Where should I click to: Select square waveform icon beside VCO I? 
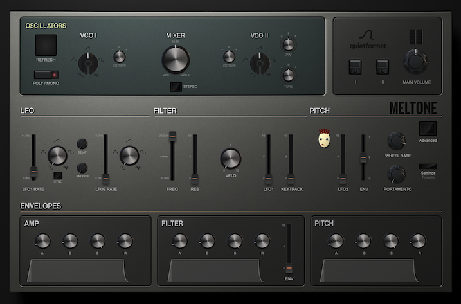102,60
